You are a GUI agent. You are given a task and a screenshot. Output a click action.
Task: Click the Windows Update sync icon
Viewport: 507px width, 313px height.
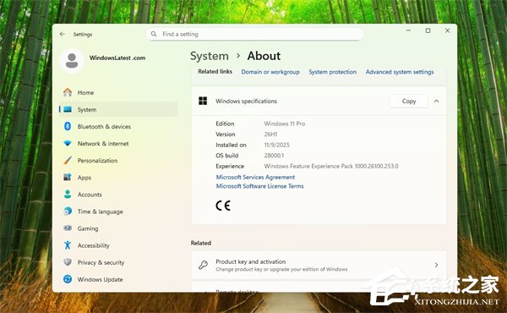pos(68,279)
